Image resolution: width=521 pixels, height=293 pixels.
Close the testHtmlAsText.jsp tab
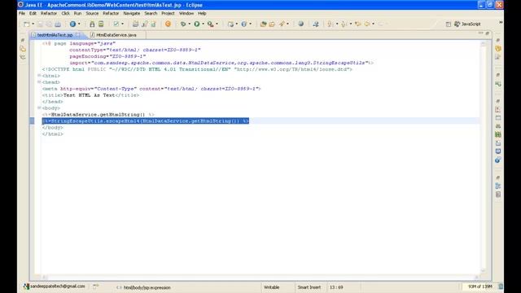pos(78,34)
